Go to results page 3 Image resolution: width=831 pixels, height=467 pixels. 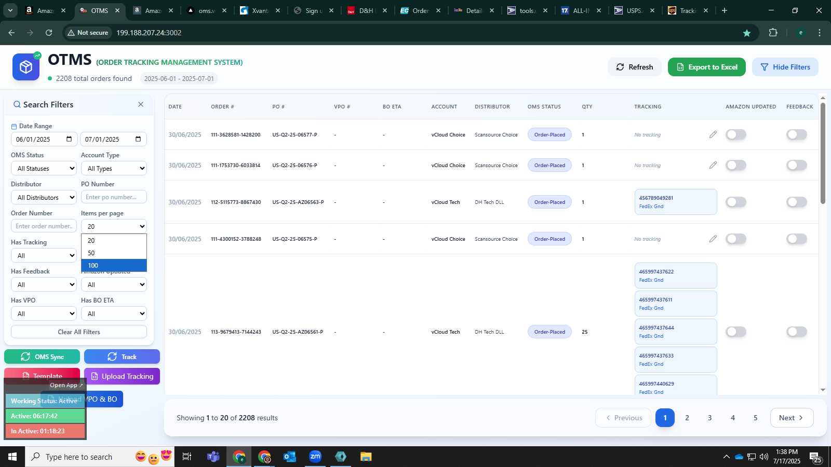710,418
